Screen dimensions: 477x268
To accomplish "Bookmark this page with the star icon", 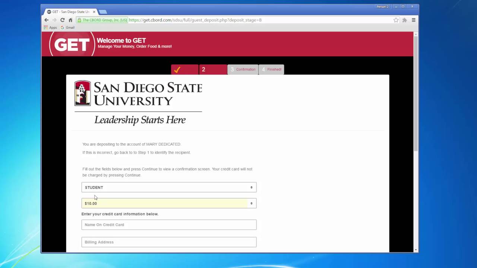I will (x=396, y=20).
